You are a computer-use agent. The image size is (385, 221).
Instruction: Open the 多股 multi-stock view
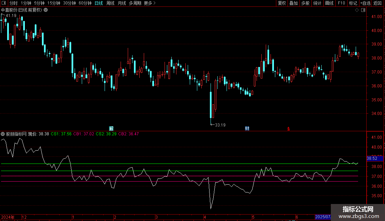tap(305, 3)
